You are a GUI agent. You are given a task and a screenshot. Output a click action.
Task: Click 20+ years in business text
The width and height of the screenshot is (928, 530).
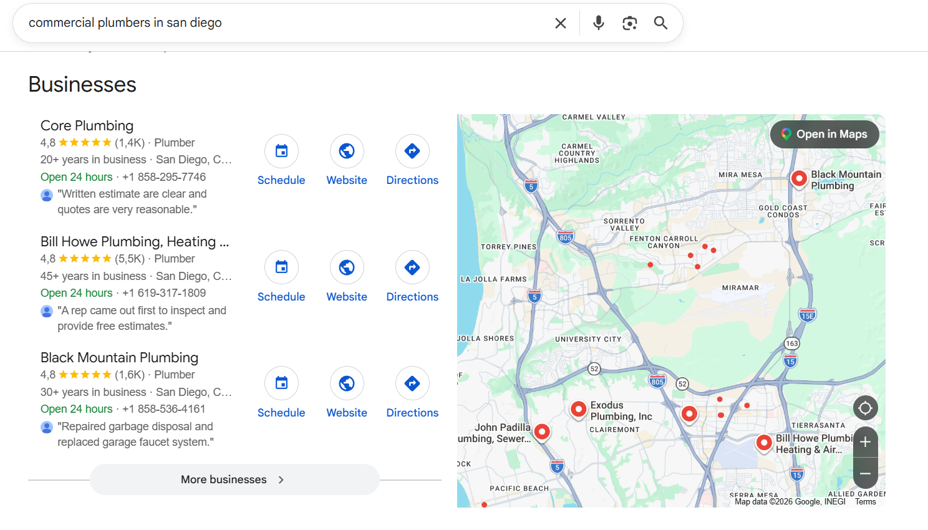tap(94, 160)
